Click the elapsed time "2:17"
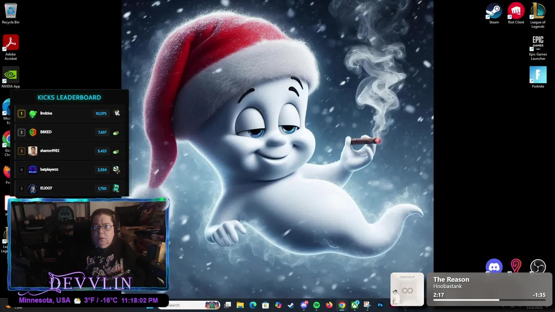 tap(438, 295)
